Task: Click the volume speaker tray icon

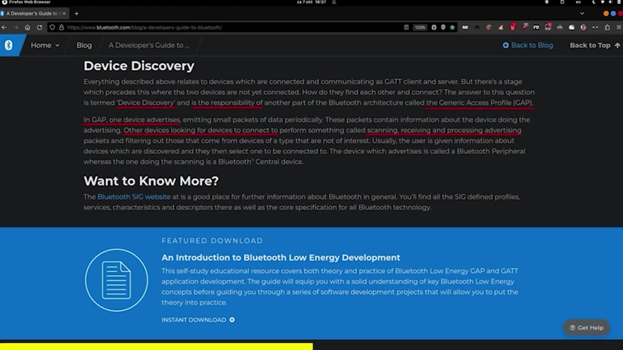Action: point(610,2)
